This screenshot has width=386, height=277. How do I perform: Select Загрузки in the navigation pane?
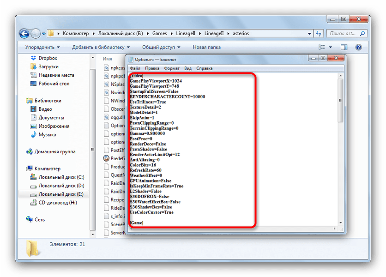[x=45, y=66]
